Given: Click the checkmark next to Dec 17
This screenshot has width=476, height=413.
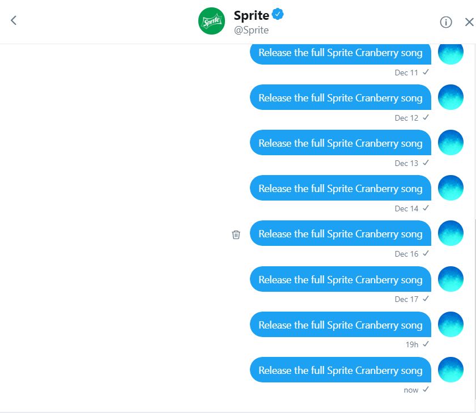Looking at the screenshot, I should coord(426,299).
